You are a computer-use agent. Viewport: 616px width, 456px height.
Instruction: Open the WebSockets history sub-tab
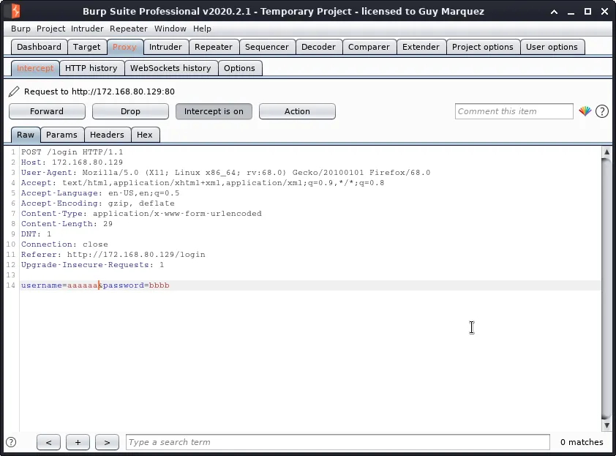click(170, 68)
